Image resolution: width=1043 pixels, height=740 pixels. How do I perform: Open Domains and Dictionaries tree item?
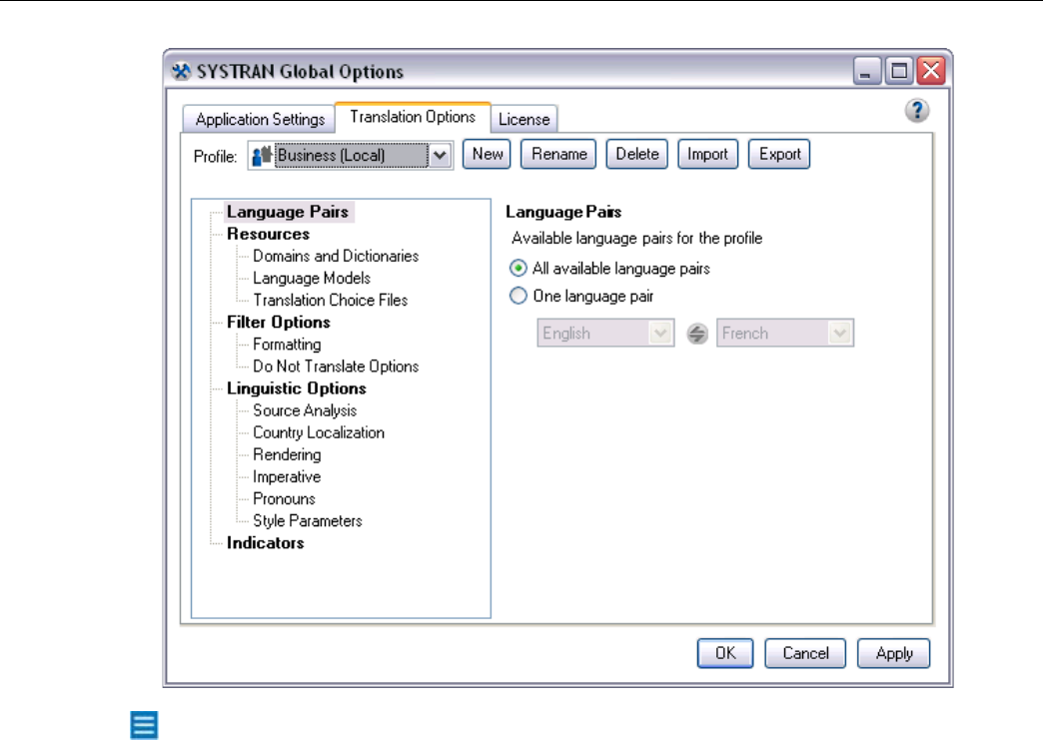point(336,256)
